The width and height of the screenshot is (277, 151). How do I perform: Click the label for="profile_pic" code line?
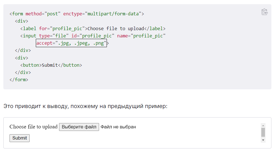click(93, 28)
